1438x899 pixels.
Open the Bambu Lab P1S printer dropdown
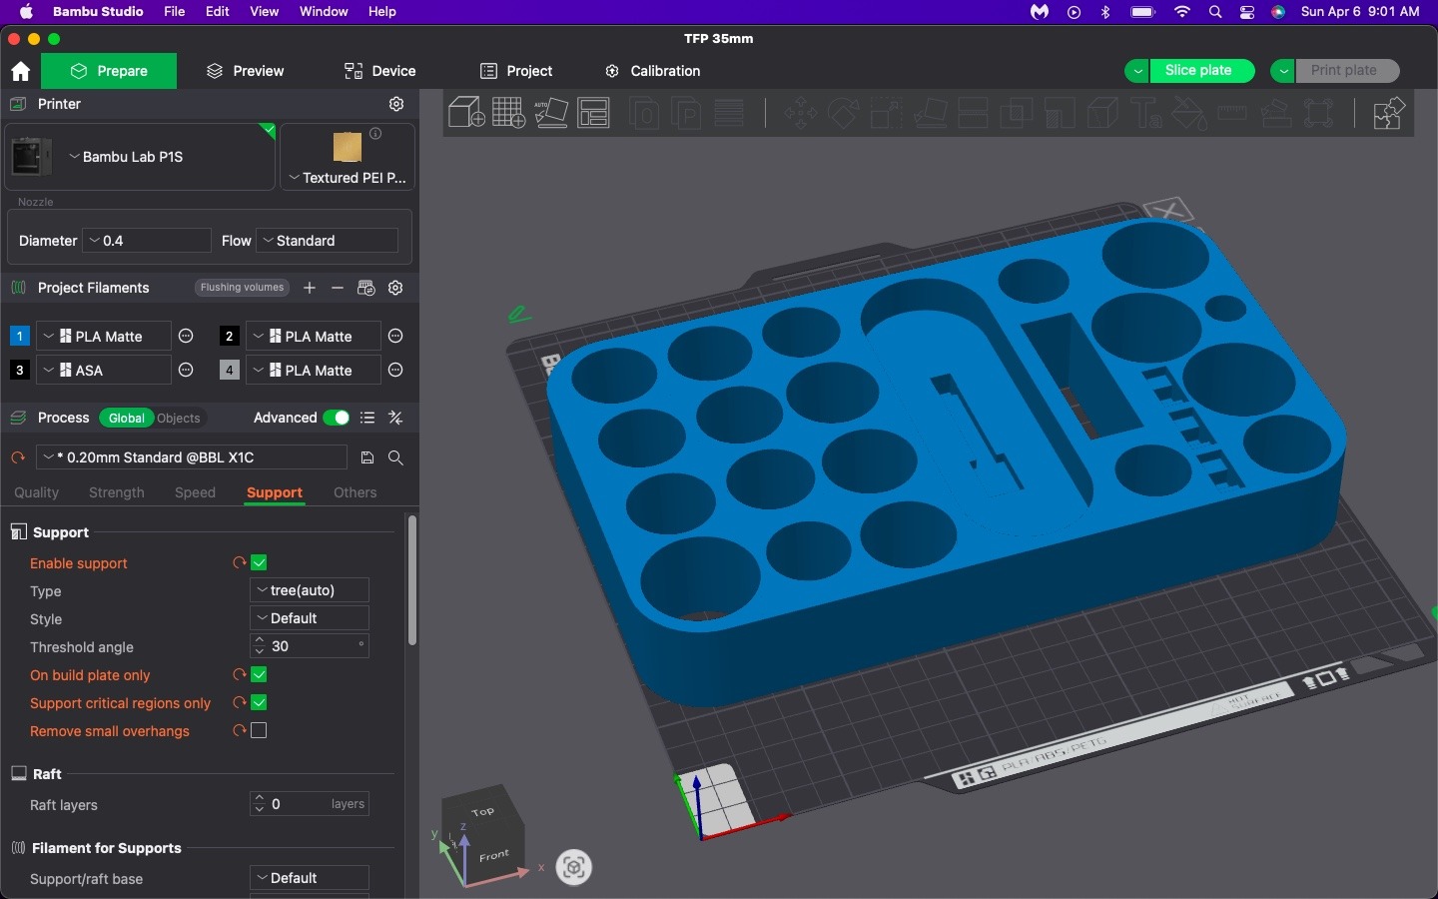coord(140,157)
